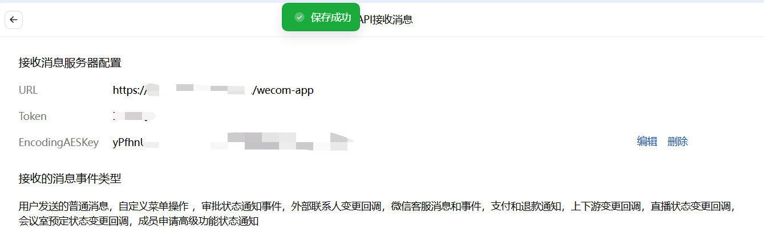The image size is (764, 245).
Task: Click the 成员申请高级功能状态通知 event text
Action: (x=199, y=221)
